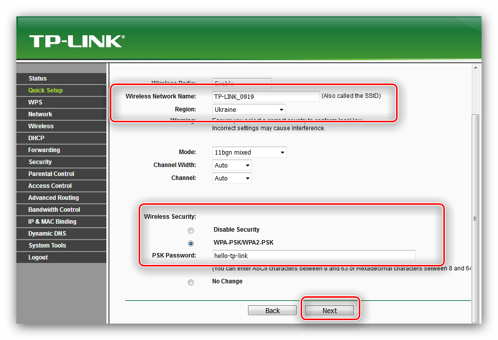Go to Parental Control
The height and width of the screenshot is (340, 498).
coord(61,174)
